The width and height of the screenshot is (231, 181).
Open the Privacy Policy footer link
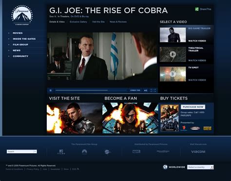33,169
